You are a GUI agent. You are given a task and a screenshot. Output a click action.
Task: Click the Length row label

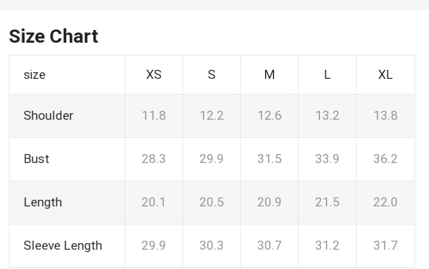point(43,202)
